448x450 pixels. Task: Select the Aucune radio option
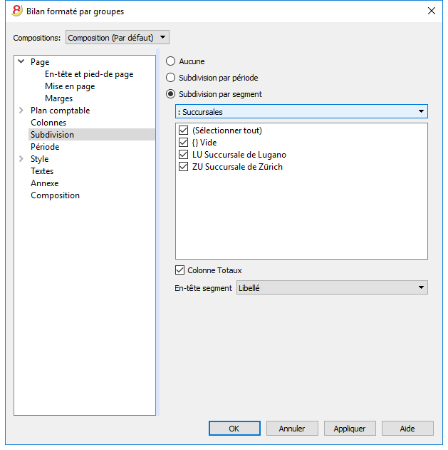click(170, 61)
